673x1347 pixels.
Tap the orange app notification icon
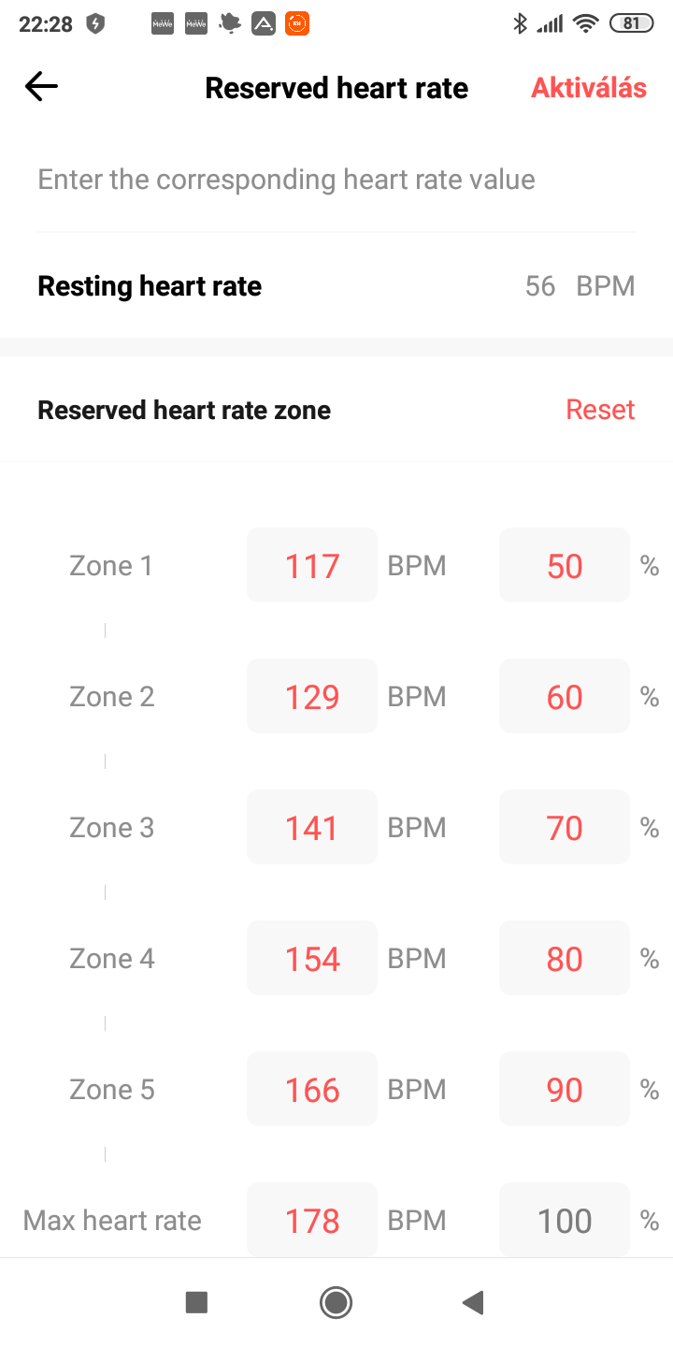296,24
